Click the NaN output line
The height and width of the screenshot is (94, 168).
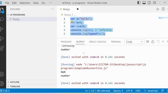pyautogui.click(x=63, y=72)
